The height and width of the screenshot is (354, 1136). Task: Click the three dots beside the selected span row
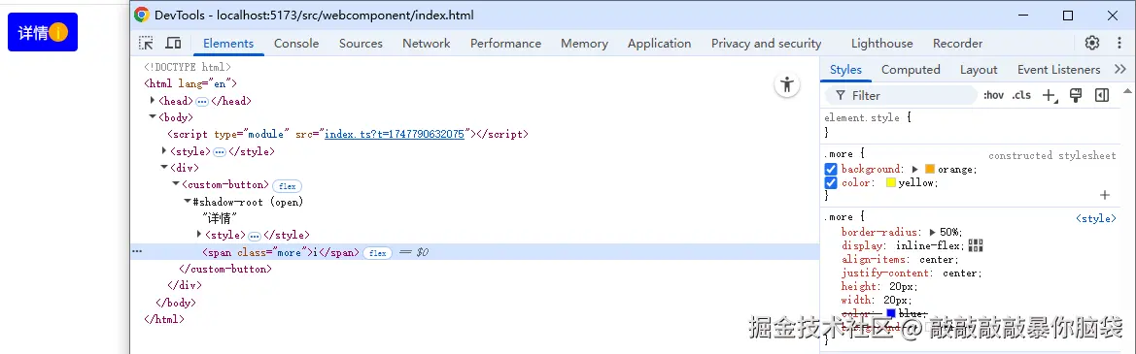137,252
